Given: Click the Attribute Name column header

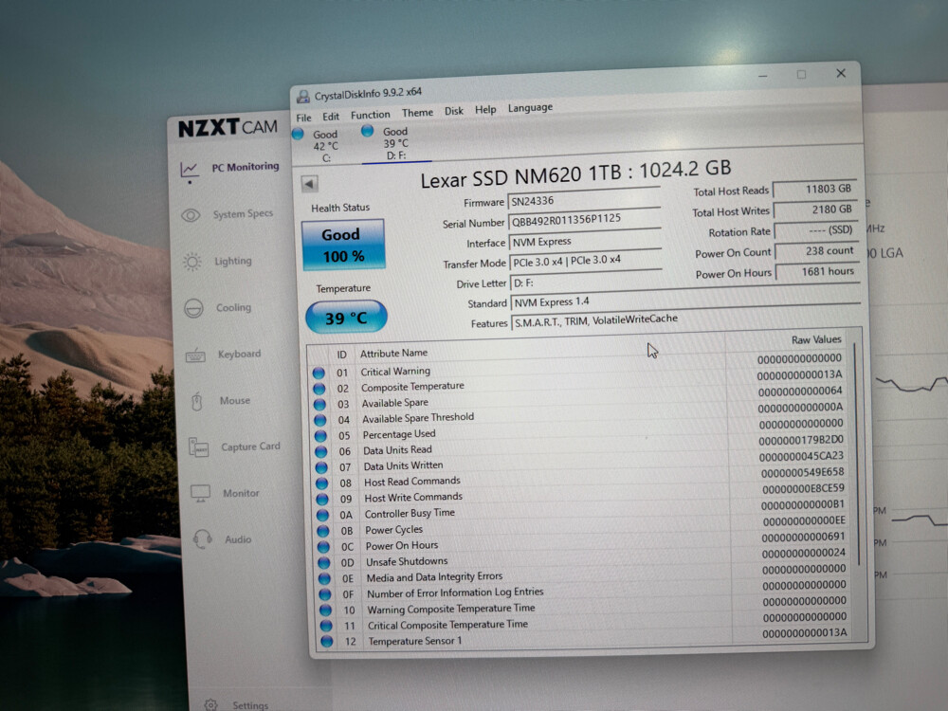Looking at the screenshot, I should click(x=393, y=353).
